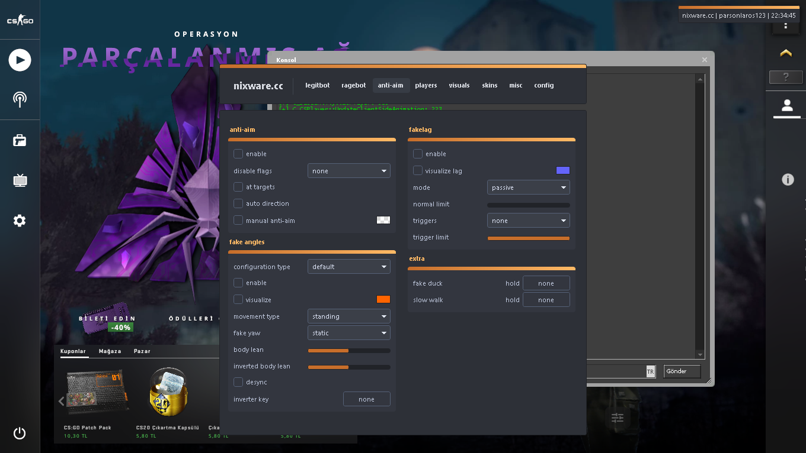Image resolution: width=806 pixels, height=453 pixels.
Task: Select the Kuponlar store tab
Action: pos(73,351)
